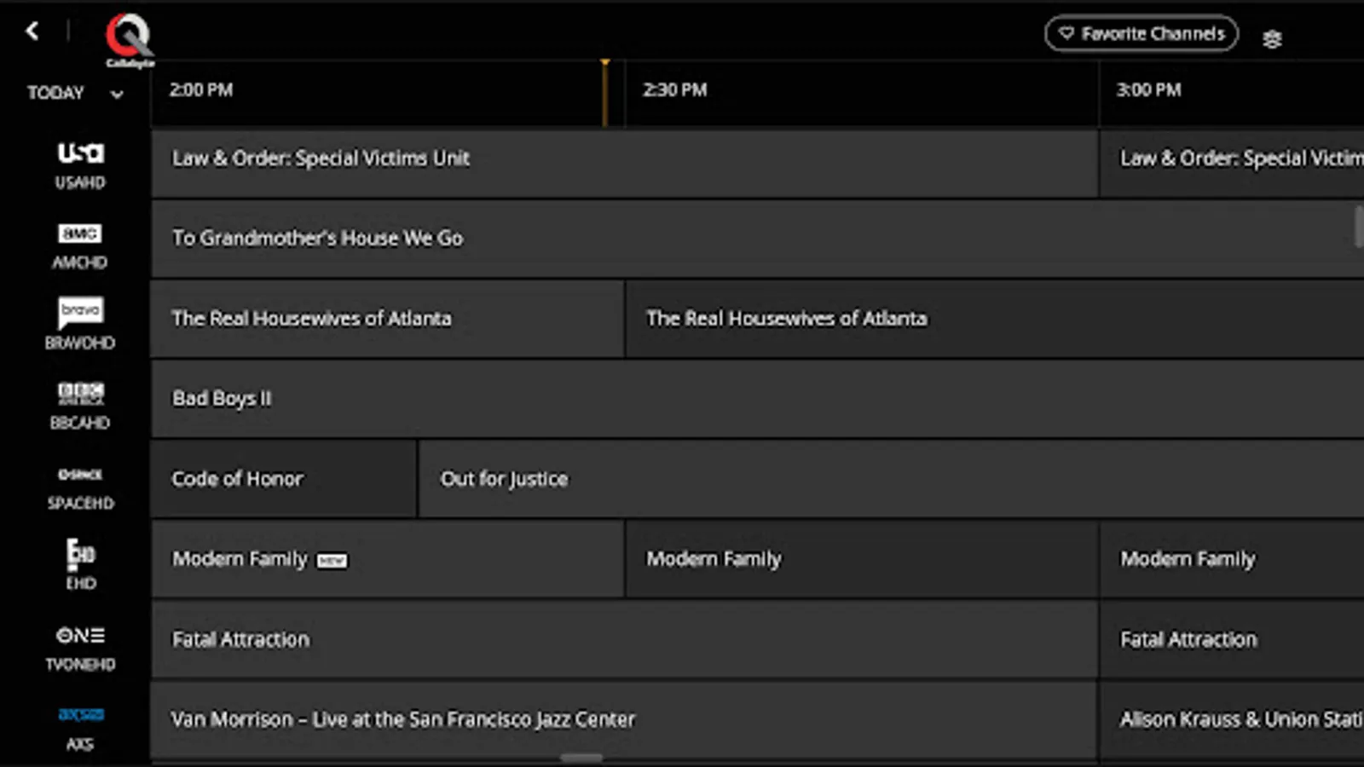Select the AMC HD channel logo
The width and height of the screenshot is (1364, 767).
tap(80, 234)
